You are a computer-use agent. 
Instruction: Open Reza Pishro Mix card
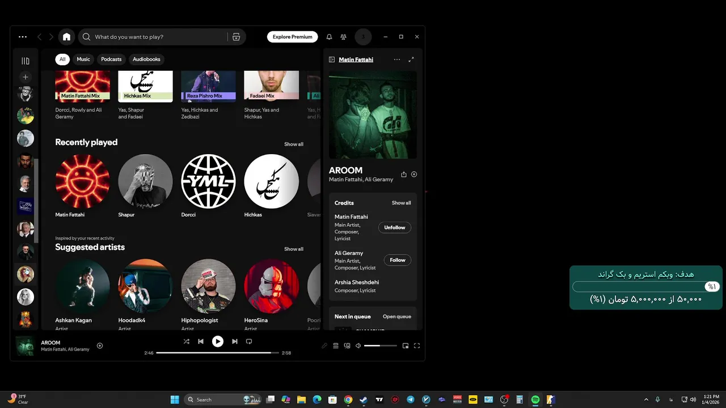(x=208, y=95)
